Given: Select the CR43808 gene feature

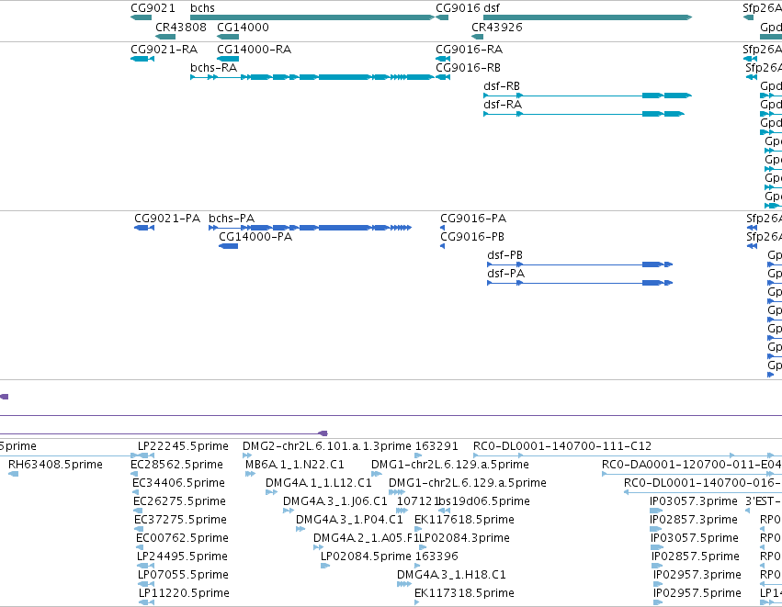Looking at the screenshot, I should coord(165,37).
